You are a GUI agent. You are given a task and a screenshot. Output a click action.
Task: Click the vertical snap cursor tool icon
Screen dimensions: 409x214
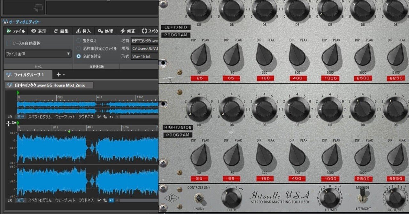[9, 123]
